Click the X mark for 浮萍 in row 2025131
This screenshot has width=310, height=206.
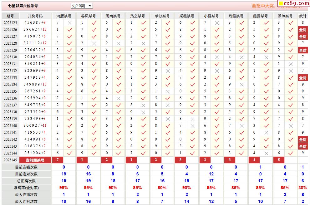(x=291, y=64)
